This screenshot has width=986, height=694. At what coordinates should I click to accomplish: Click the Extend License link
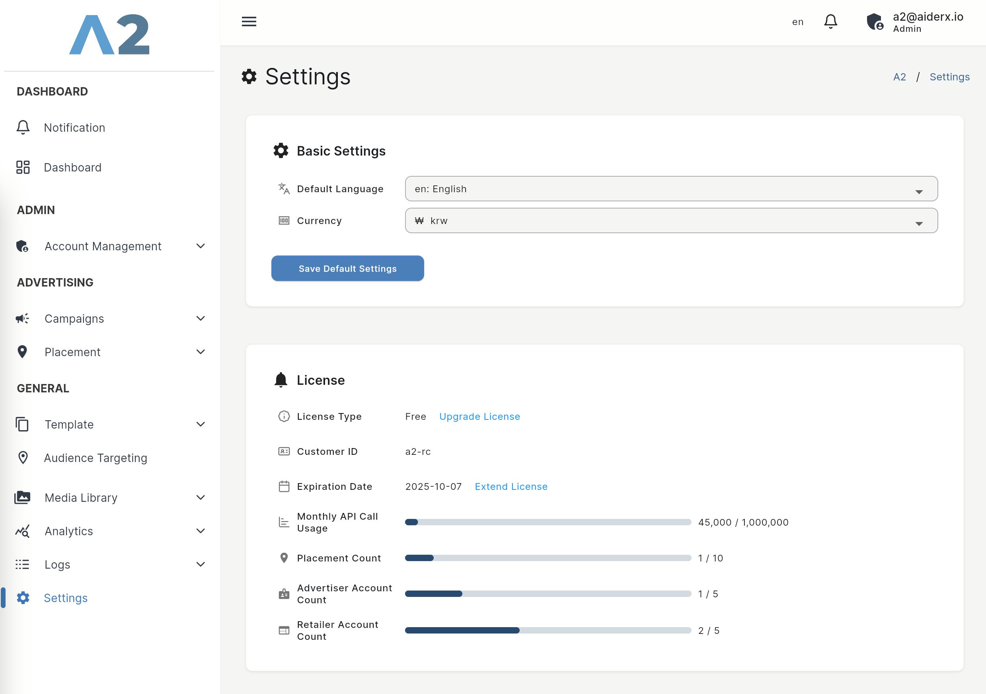511,487
